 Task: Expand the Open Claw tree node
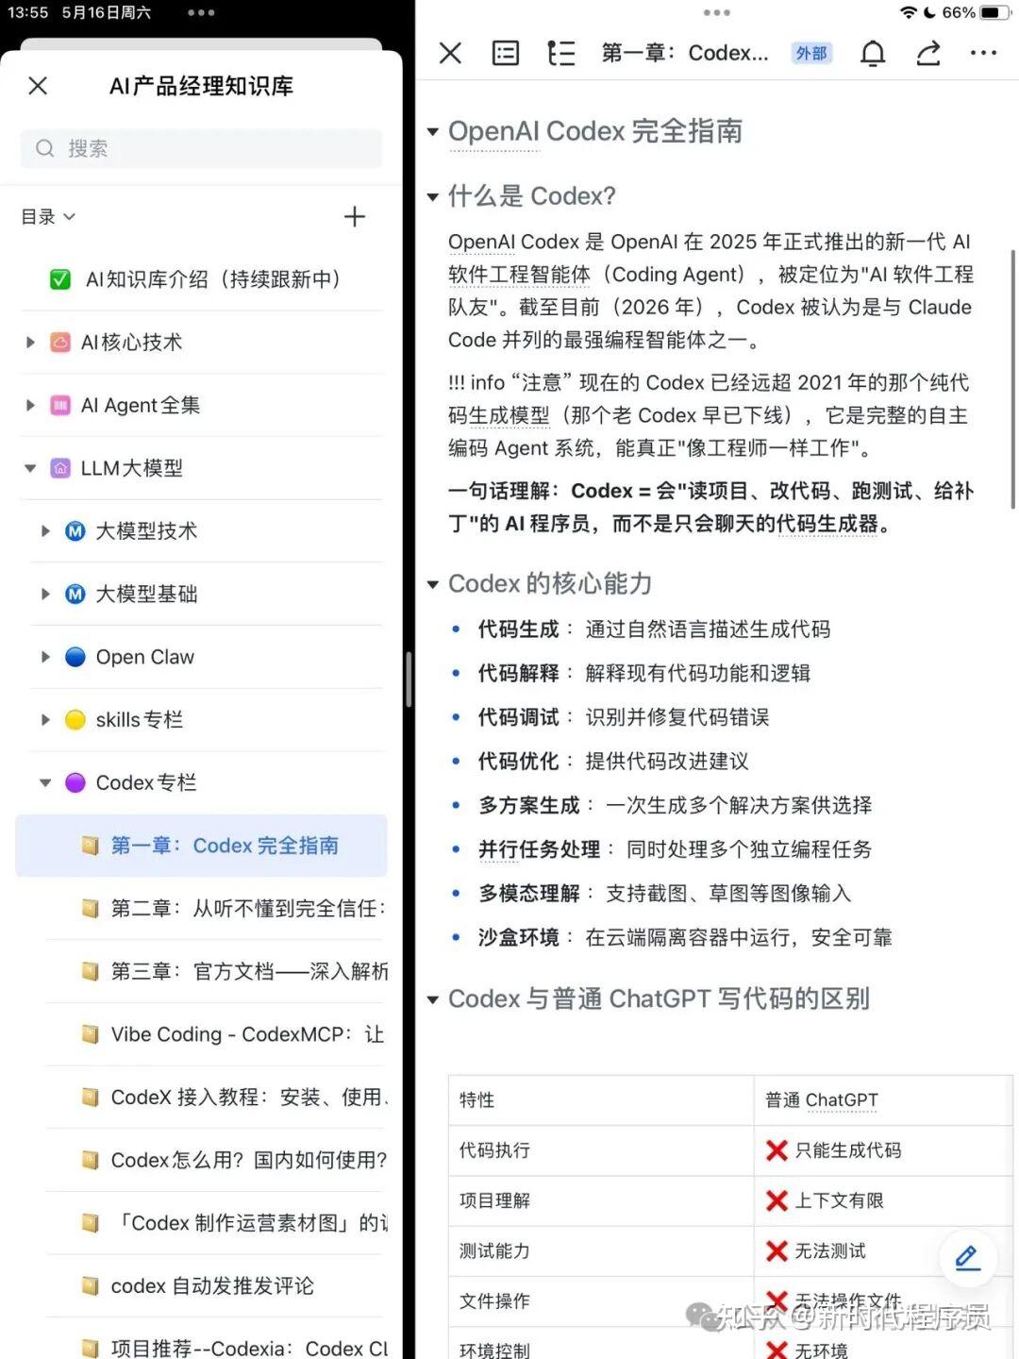pos(45,657)
